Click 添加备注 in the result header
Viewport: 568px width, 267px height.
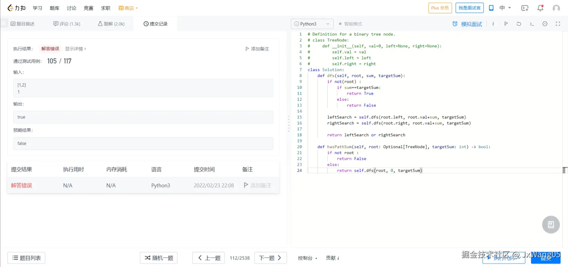pyautogui.click(x=260, y=49)
